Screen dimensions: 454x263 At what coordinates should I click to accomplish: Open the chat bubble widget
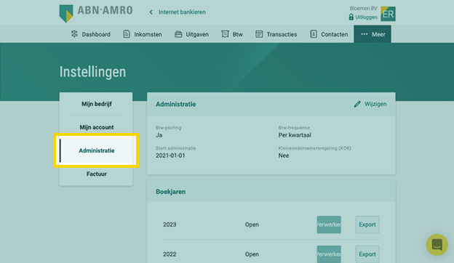437,245
